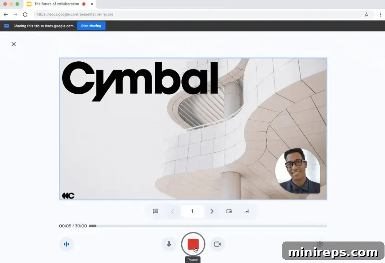The height and width of the screenshot is (263, 385).
Task: Mute the microphone
Action: click(x=169, y=244)
